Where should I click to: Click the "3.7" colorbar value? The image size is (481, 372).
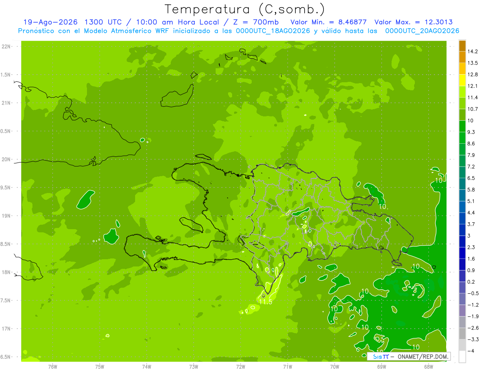point(471,224)
